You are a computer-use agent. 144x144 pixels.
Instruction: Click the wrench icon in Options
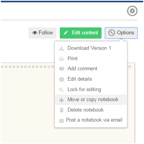tap(112, 33)
